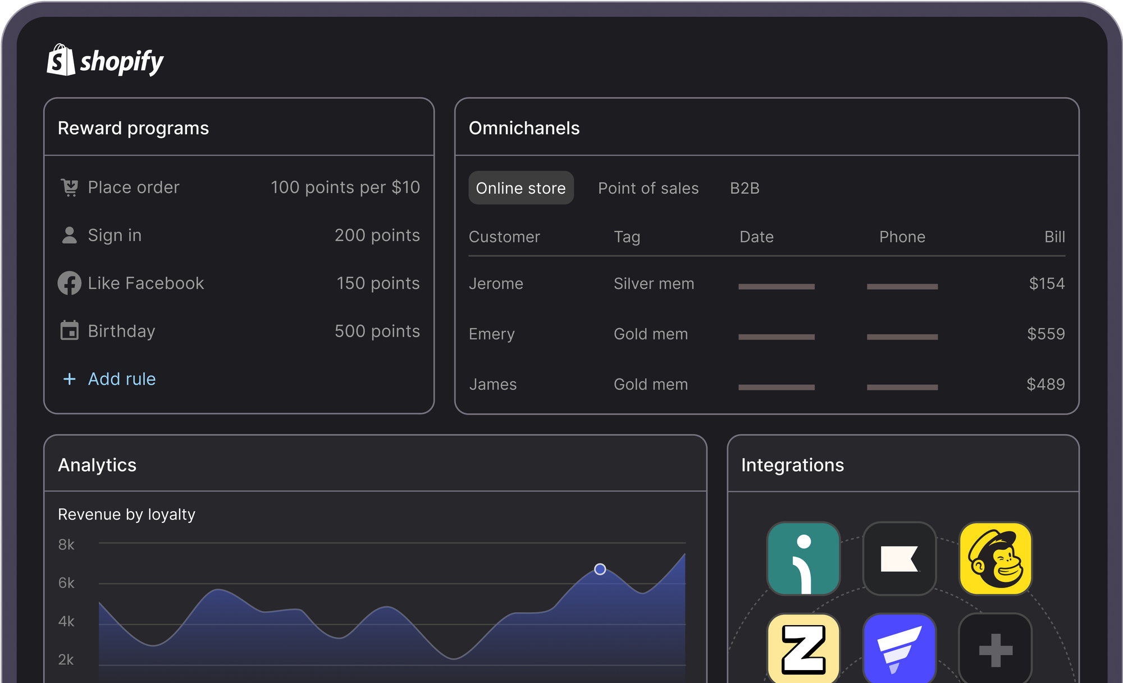
Task: Click the Facebook icon
Action: (69, 283)
